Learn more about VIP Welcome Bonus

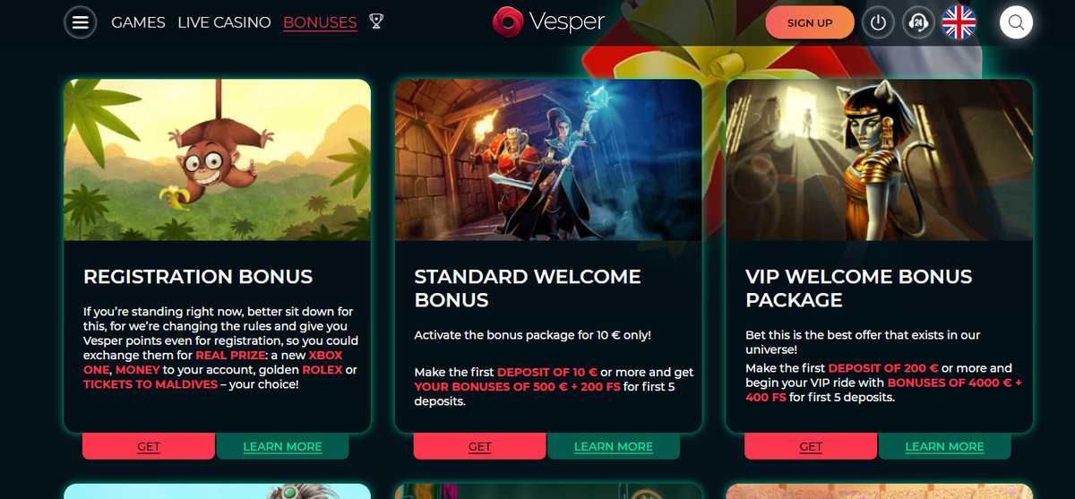pos(944,446)
